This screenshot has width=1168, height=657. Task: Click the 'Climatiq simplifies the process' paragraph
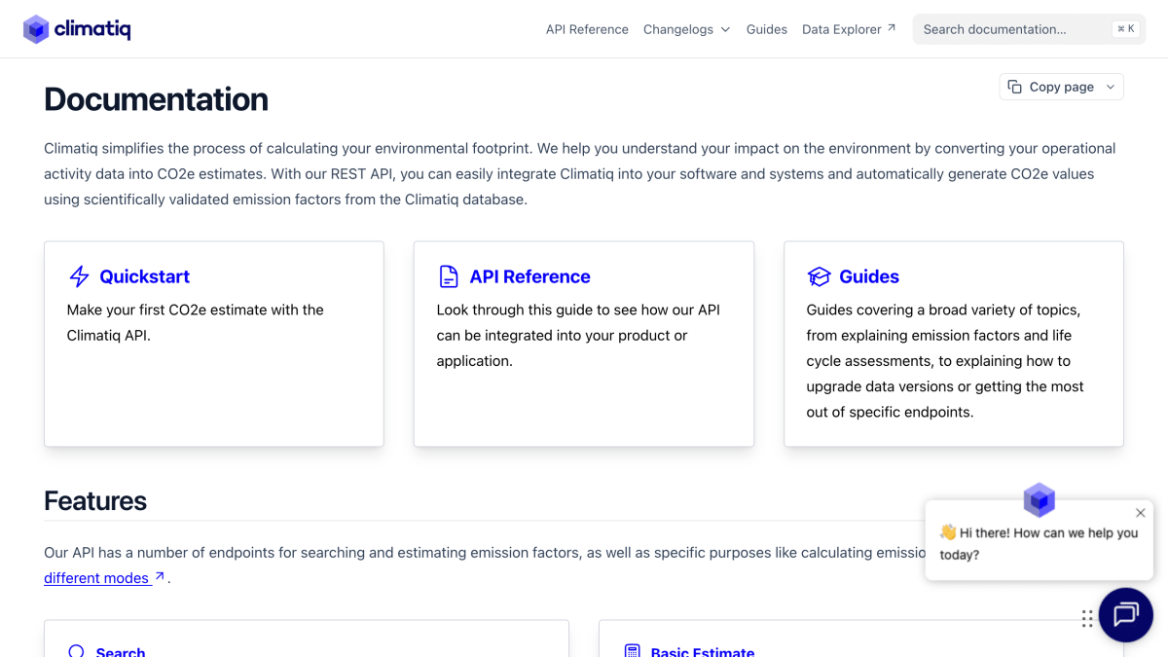(580, 173)
